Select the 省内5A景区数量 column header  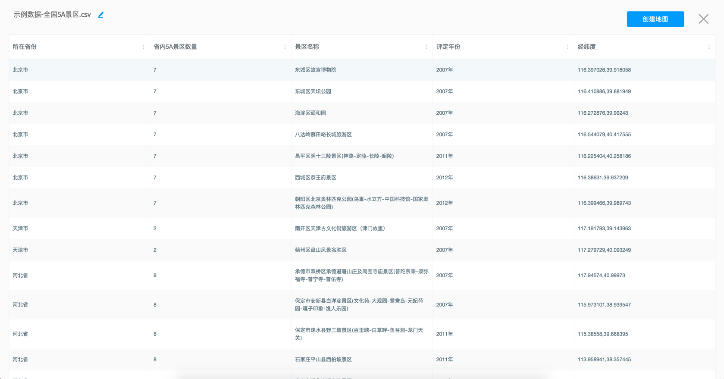(x=221, y=47)
